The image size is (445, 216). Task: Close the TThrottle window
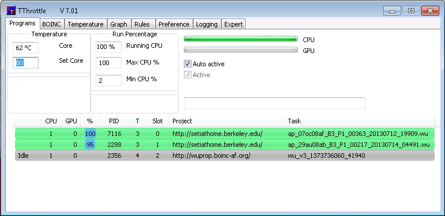pos(431,11)
